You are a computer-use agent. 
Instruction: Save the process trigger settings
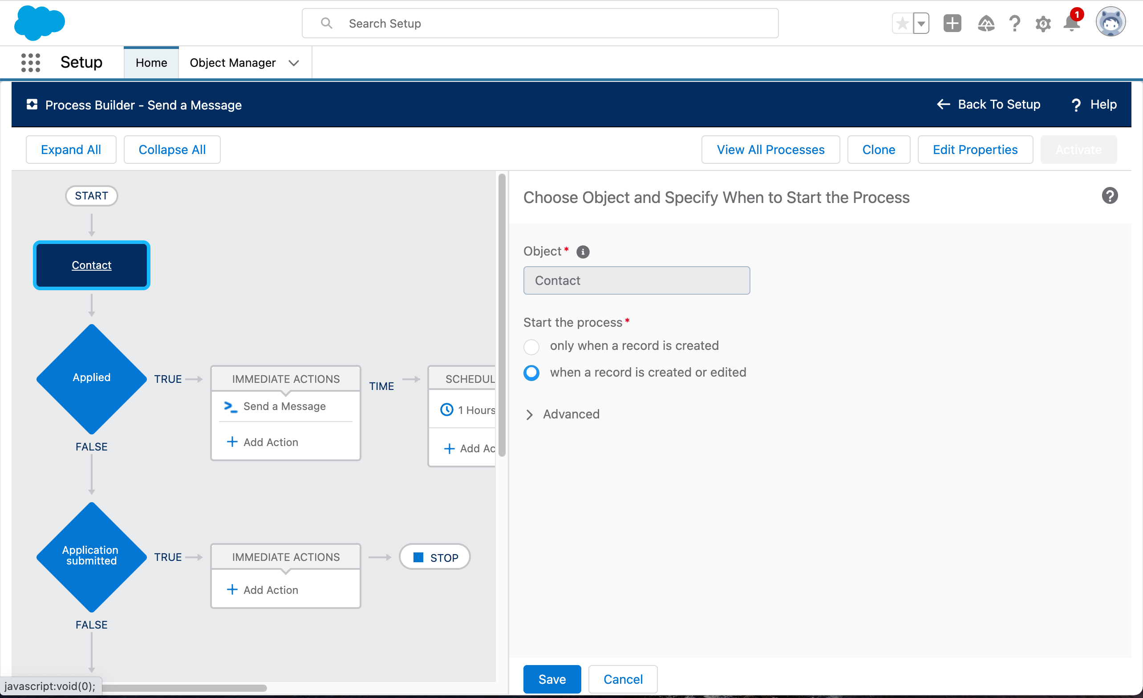coord(552,679)
